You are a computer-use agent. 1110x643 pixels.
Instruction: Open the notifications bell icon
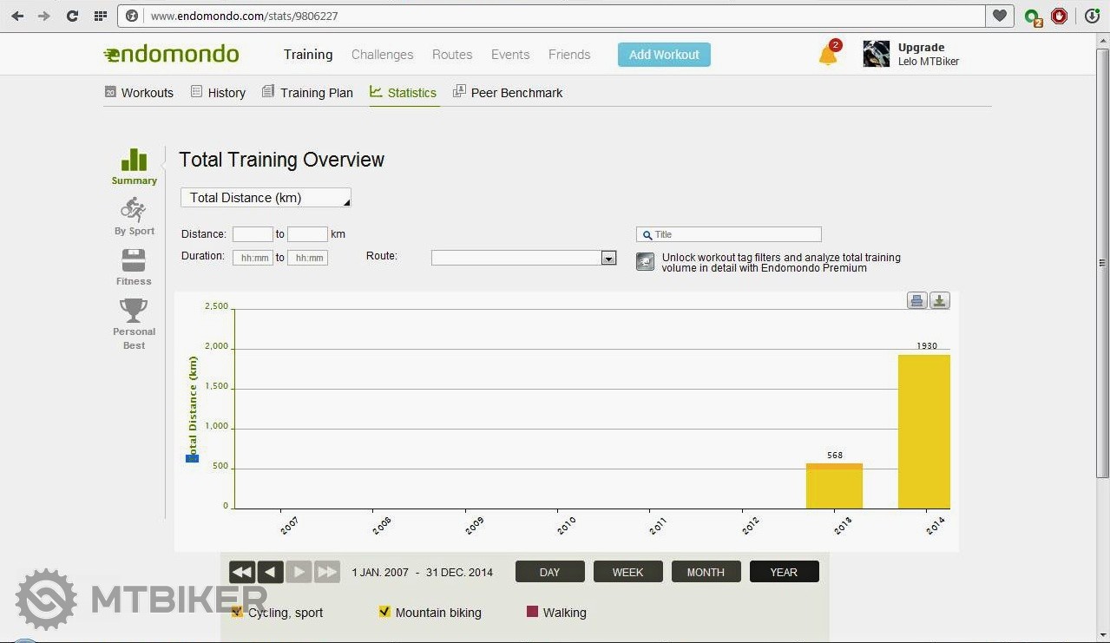point(828,55)
